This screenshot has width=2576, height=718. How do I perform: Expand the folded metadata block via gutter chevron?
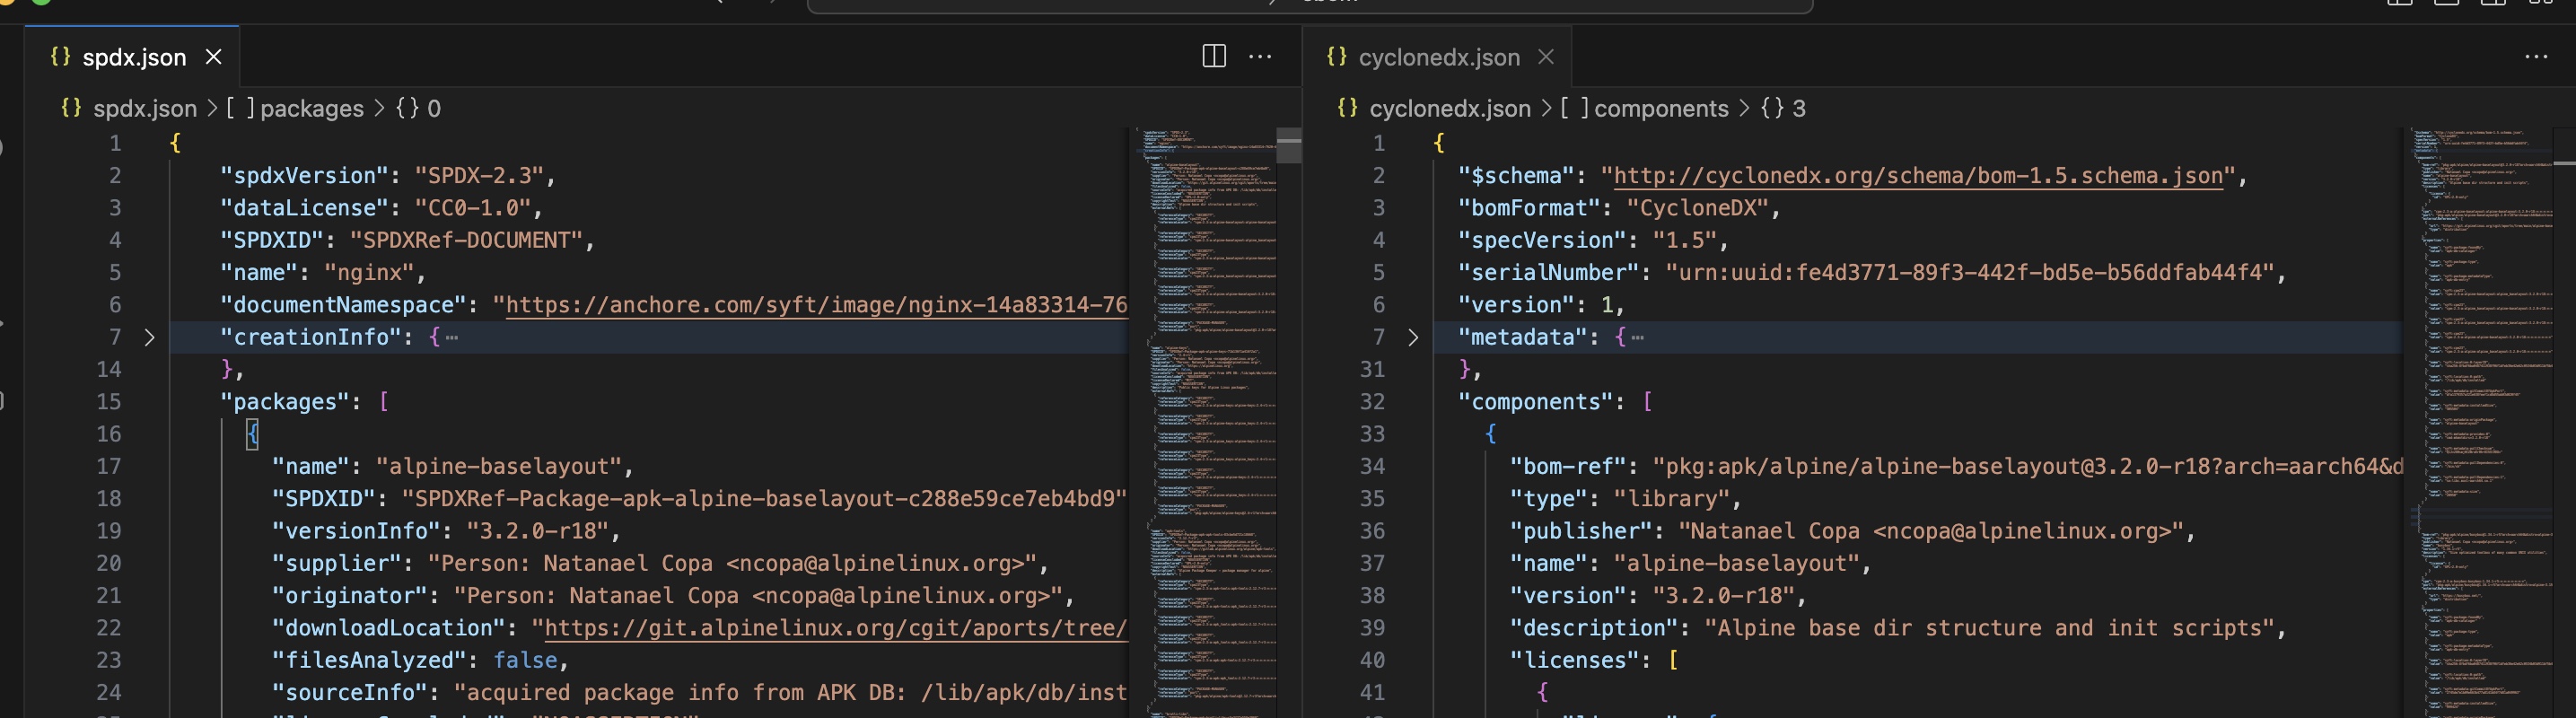[1412, 338]
